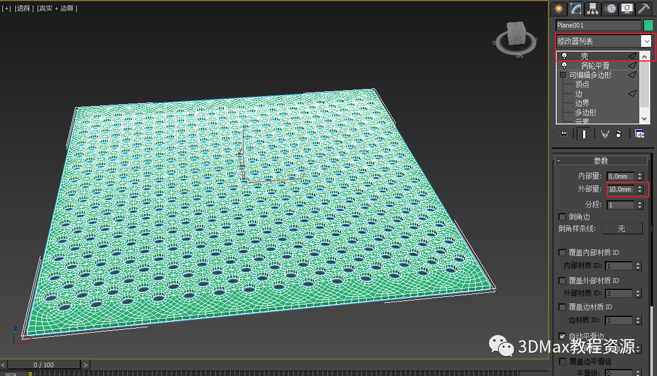Open Configure Modifier Sets icon
The height and width of the screenshot is (376, 657).
pos(639,134)
